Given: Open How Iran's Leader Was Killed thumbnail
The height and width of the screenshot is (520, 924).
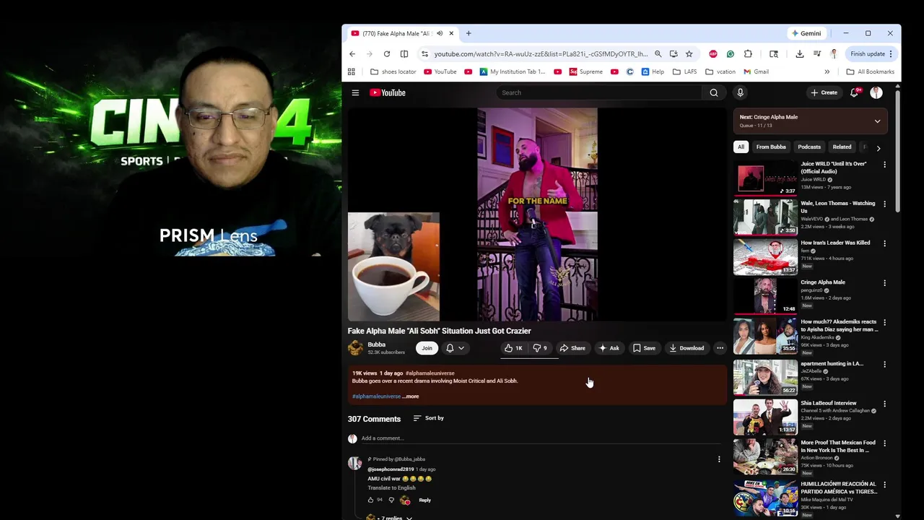Looking at the screenshot, I should pos(765,257).
